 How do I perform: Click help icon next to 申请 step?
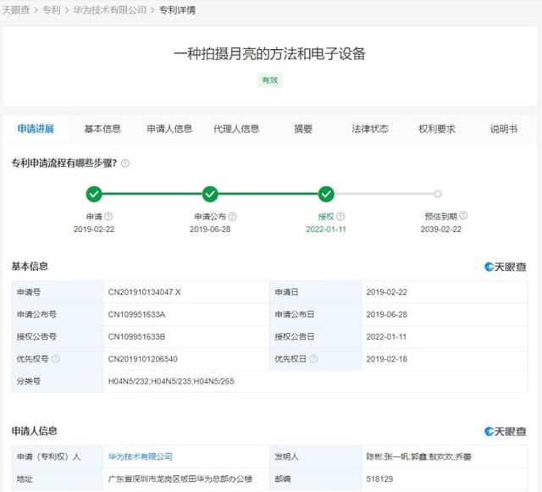(x=108, y=217)
